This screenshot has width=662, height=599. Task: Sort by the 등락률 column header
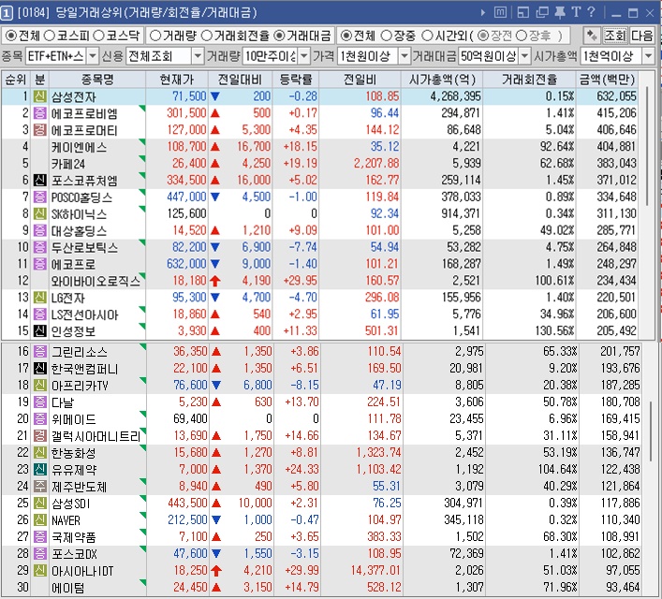(296, 80)
